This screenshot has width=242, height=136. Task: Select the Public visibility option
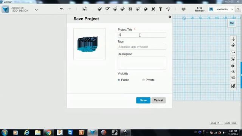[x=119, y=80]
